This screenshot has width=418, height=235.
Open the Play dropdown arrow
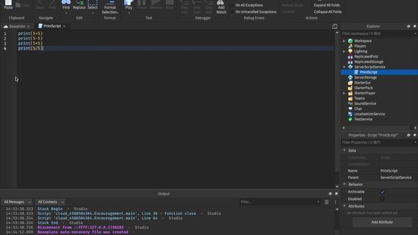point(129,13)
